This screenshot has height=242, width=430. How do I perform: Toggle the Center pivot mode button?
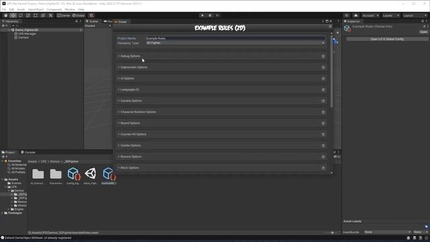64,15
